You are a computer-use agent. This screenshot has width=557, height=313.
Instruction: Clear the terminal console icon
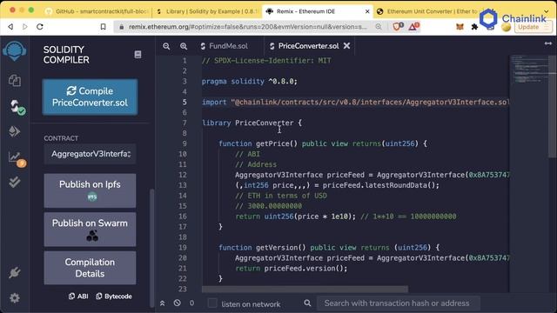point(178,303)
